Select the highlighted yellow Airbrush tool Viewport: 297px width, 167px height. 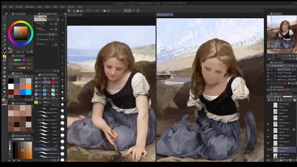[x=5, y=57]
